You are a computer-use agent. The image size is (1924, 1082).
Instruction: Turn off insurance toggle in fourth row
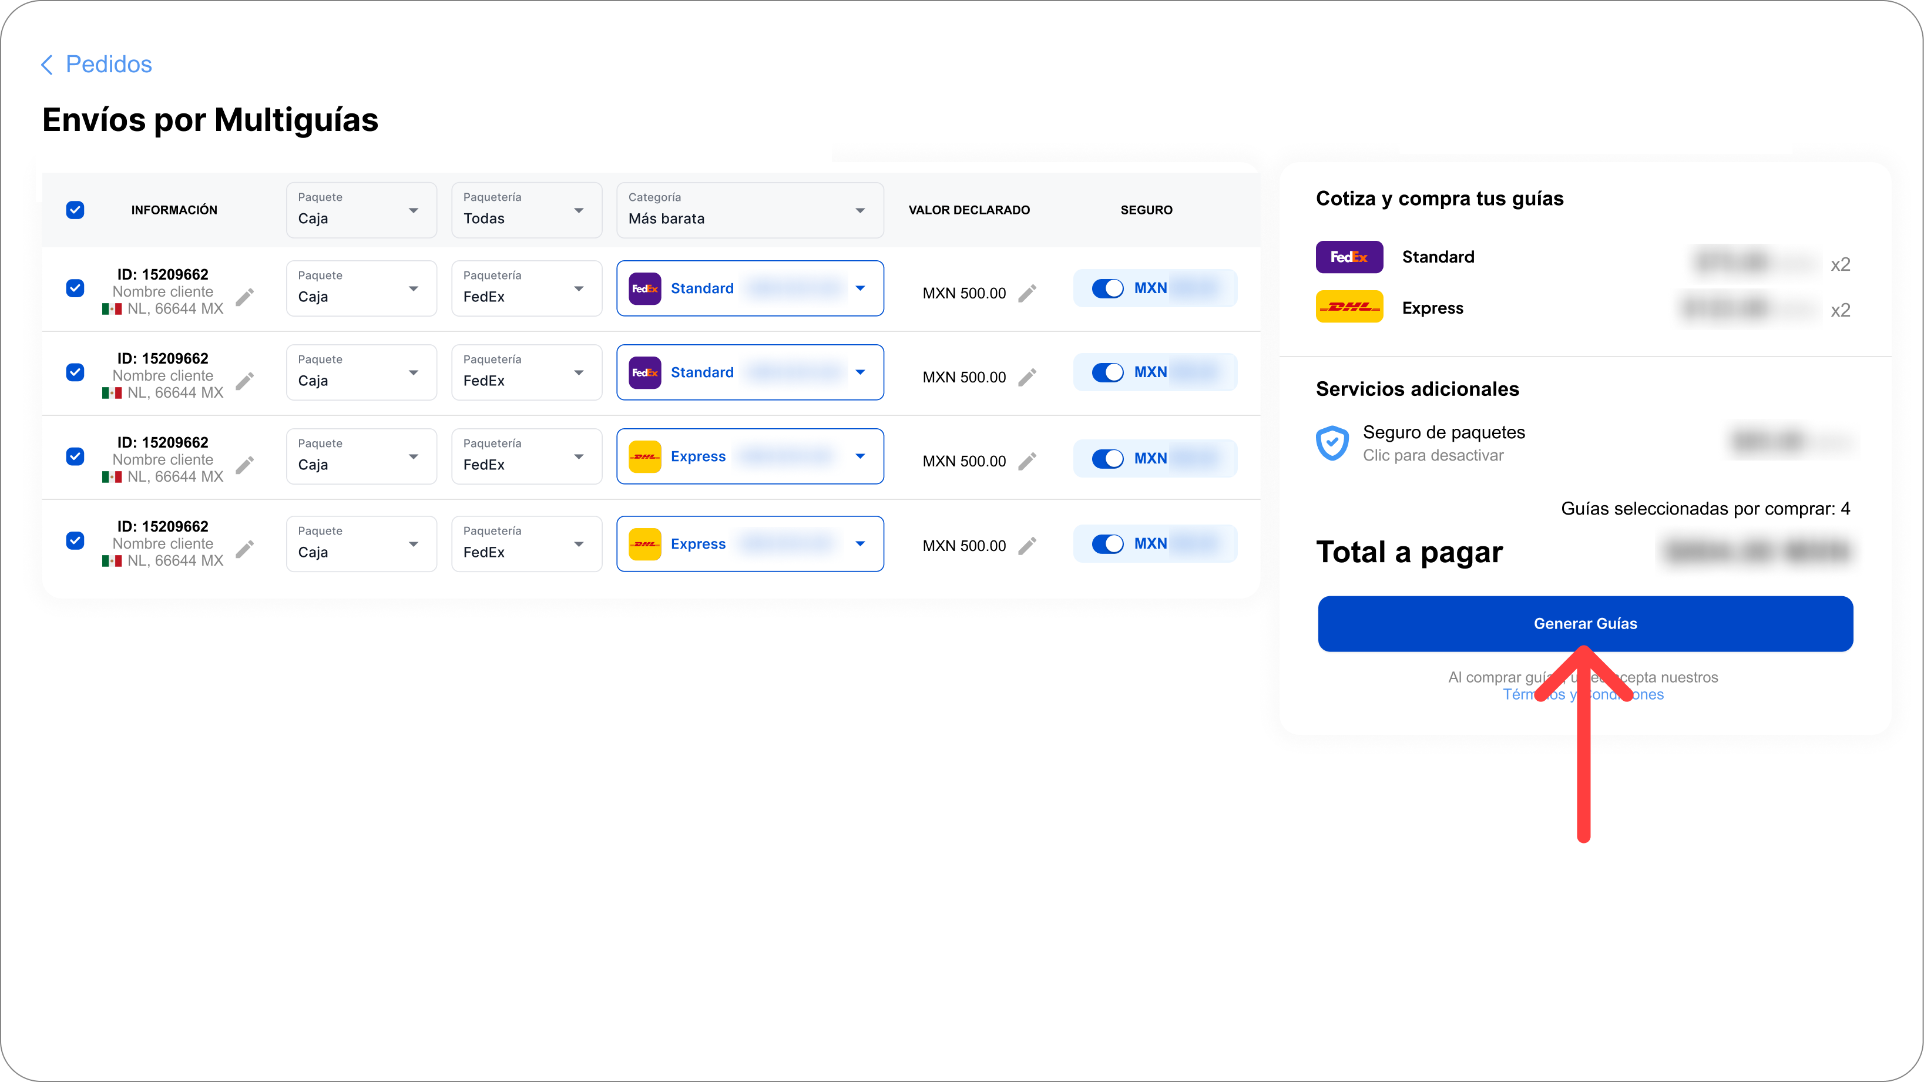1107,543
